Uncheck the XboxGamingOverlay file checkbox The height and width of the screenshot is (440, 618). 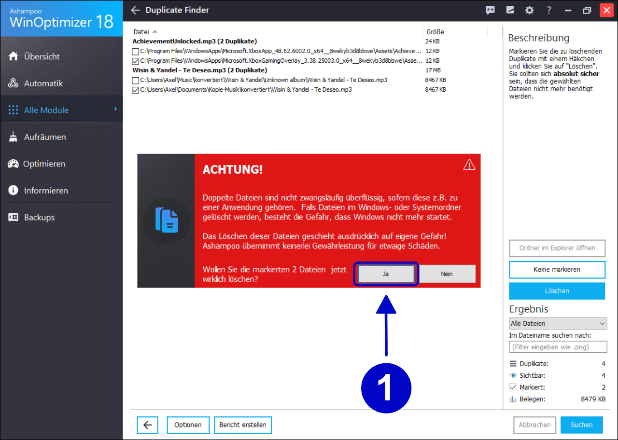[135, 61]
